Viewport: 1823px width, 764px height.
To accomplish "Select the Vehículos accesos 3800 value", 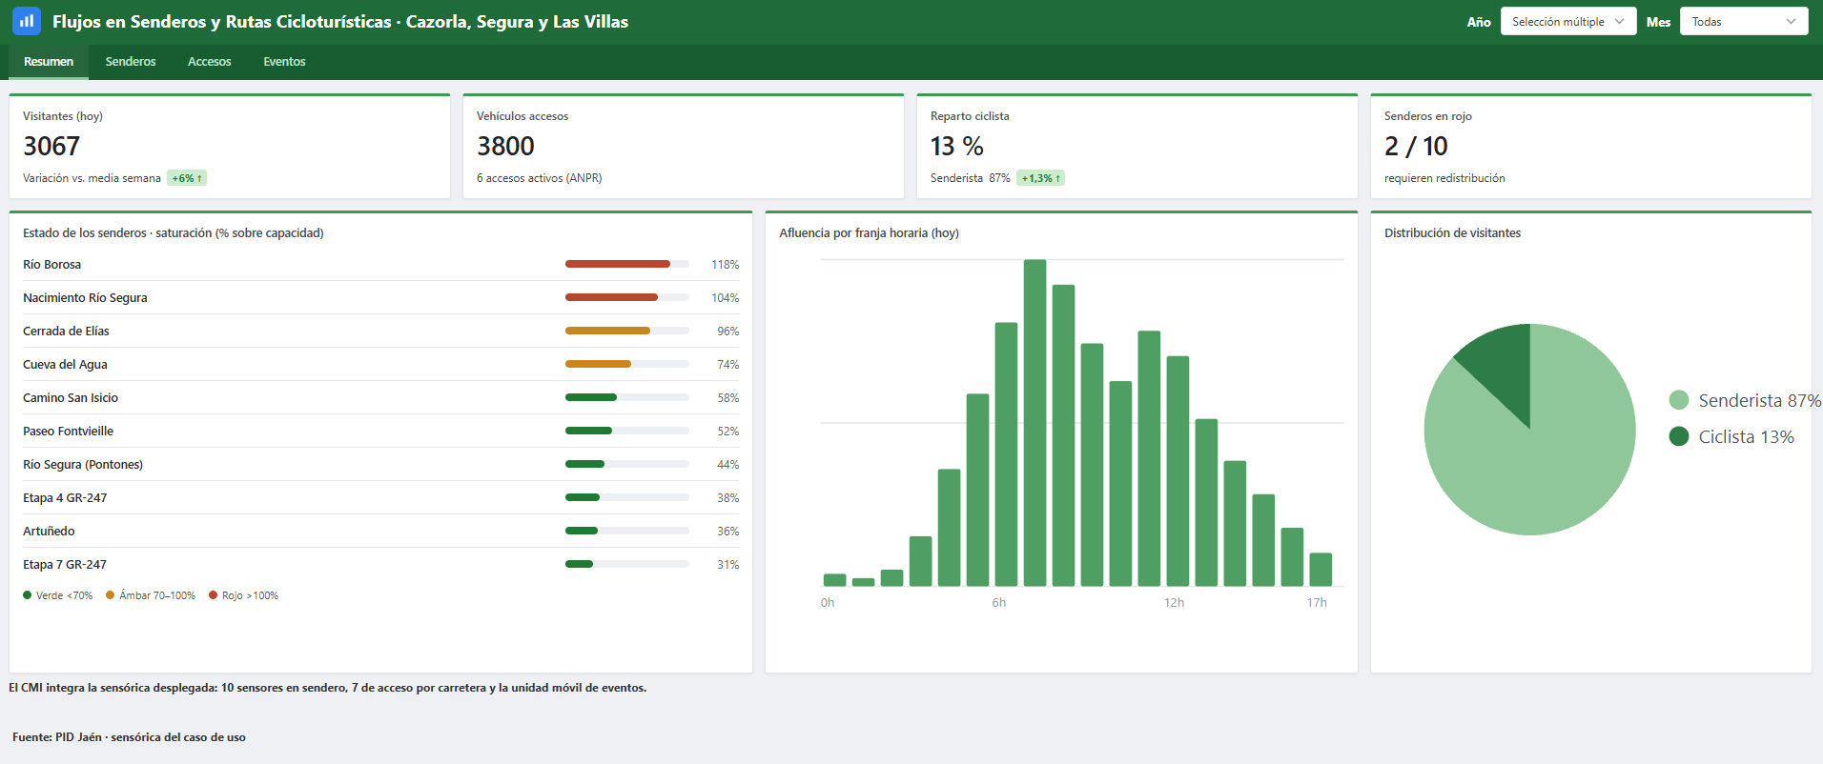I will point(505,146).
